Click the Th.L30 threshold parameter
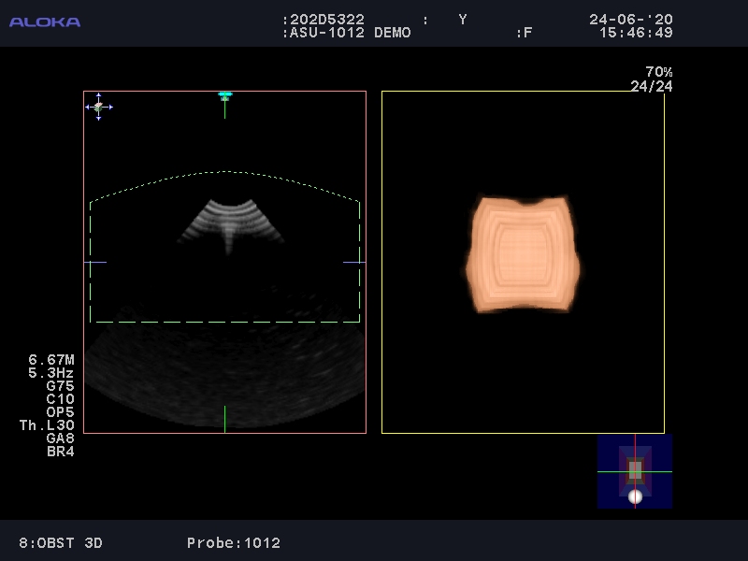The height and width of the screenshot is (561, 748). [47, 425]
